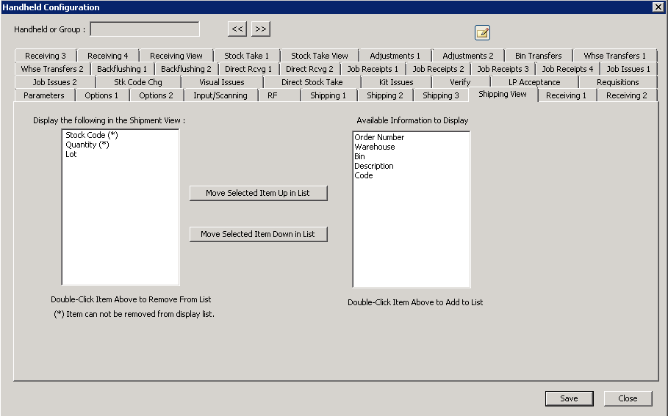Click the edit notepad icon
Viewport: 668px width, 416px height.
pyautogui.click(x=482, y=32)
